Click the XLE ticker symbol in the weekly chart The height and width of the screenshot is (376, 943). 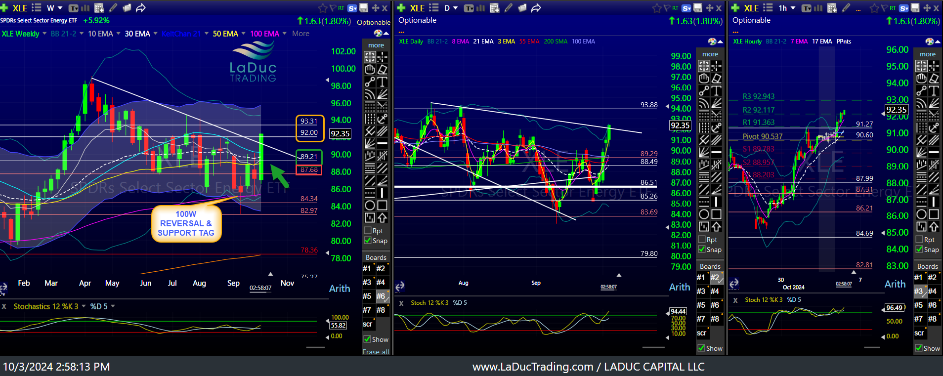[20, 8]
